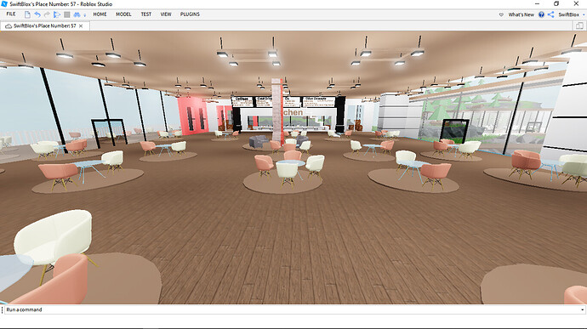Click the Undo arrow icon
Screen dimensions: 587x329
tap(37, 14)
